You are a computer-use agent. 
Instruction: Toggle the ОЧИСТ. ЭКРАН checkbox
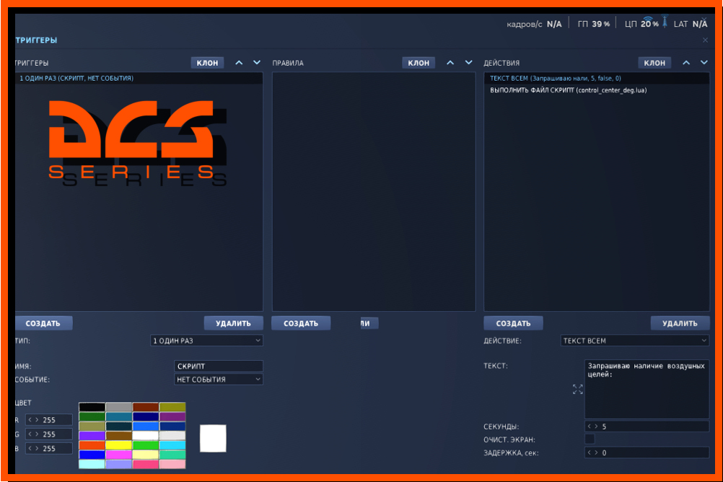coord(590,439)
